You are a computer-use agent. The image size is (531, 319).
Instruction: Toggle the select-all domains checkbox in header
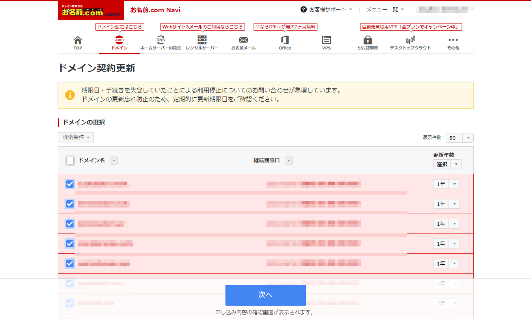click(70, 161)
